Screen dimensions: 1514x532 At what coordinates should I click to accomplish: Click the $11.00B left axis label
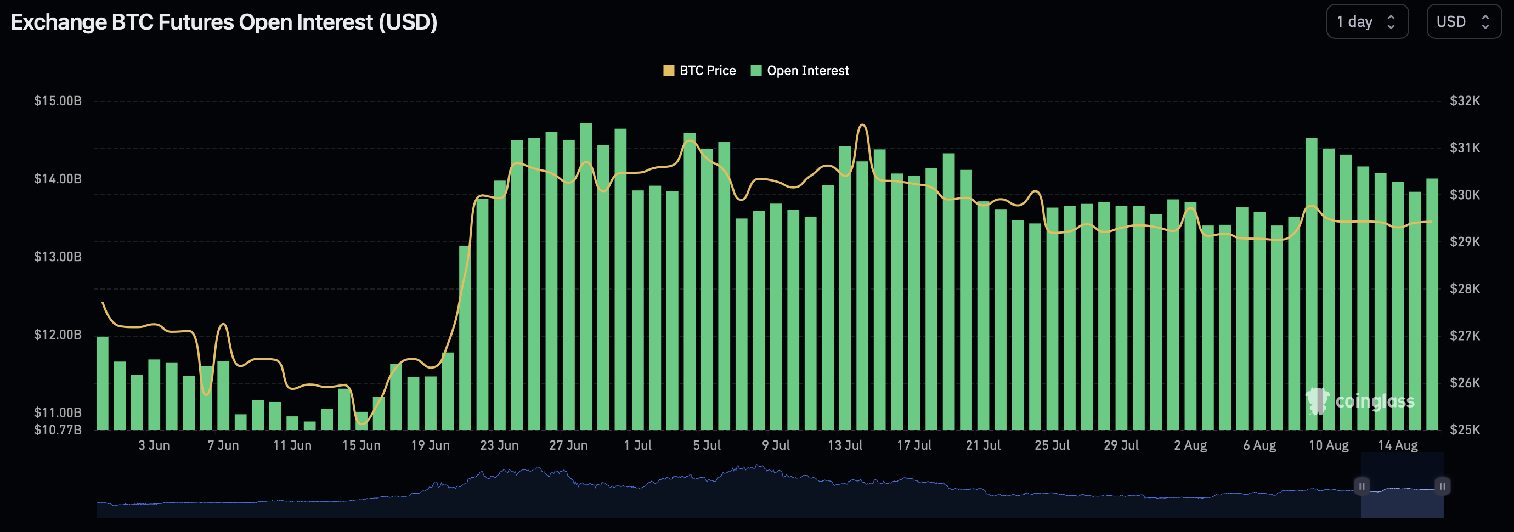point(58,412)
